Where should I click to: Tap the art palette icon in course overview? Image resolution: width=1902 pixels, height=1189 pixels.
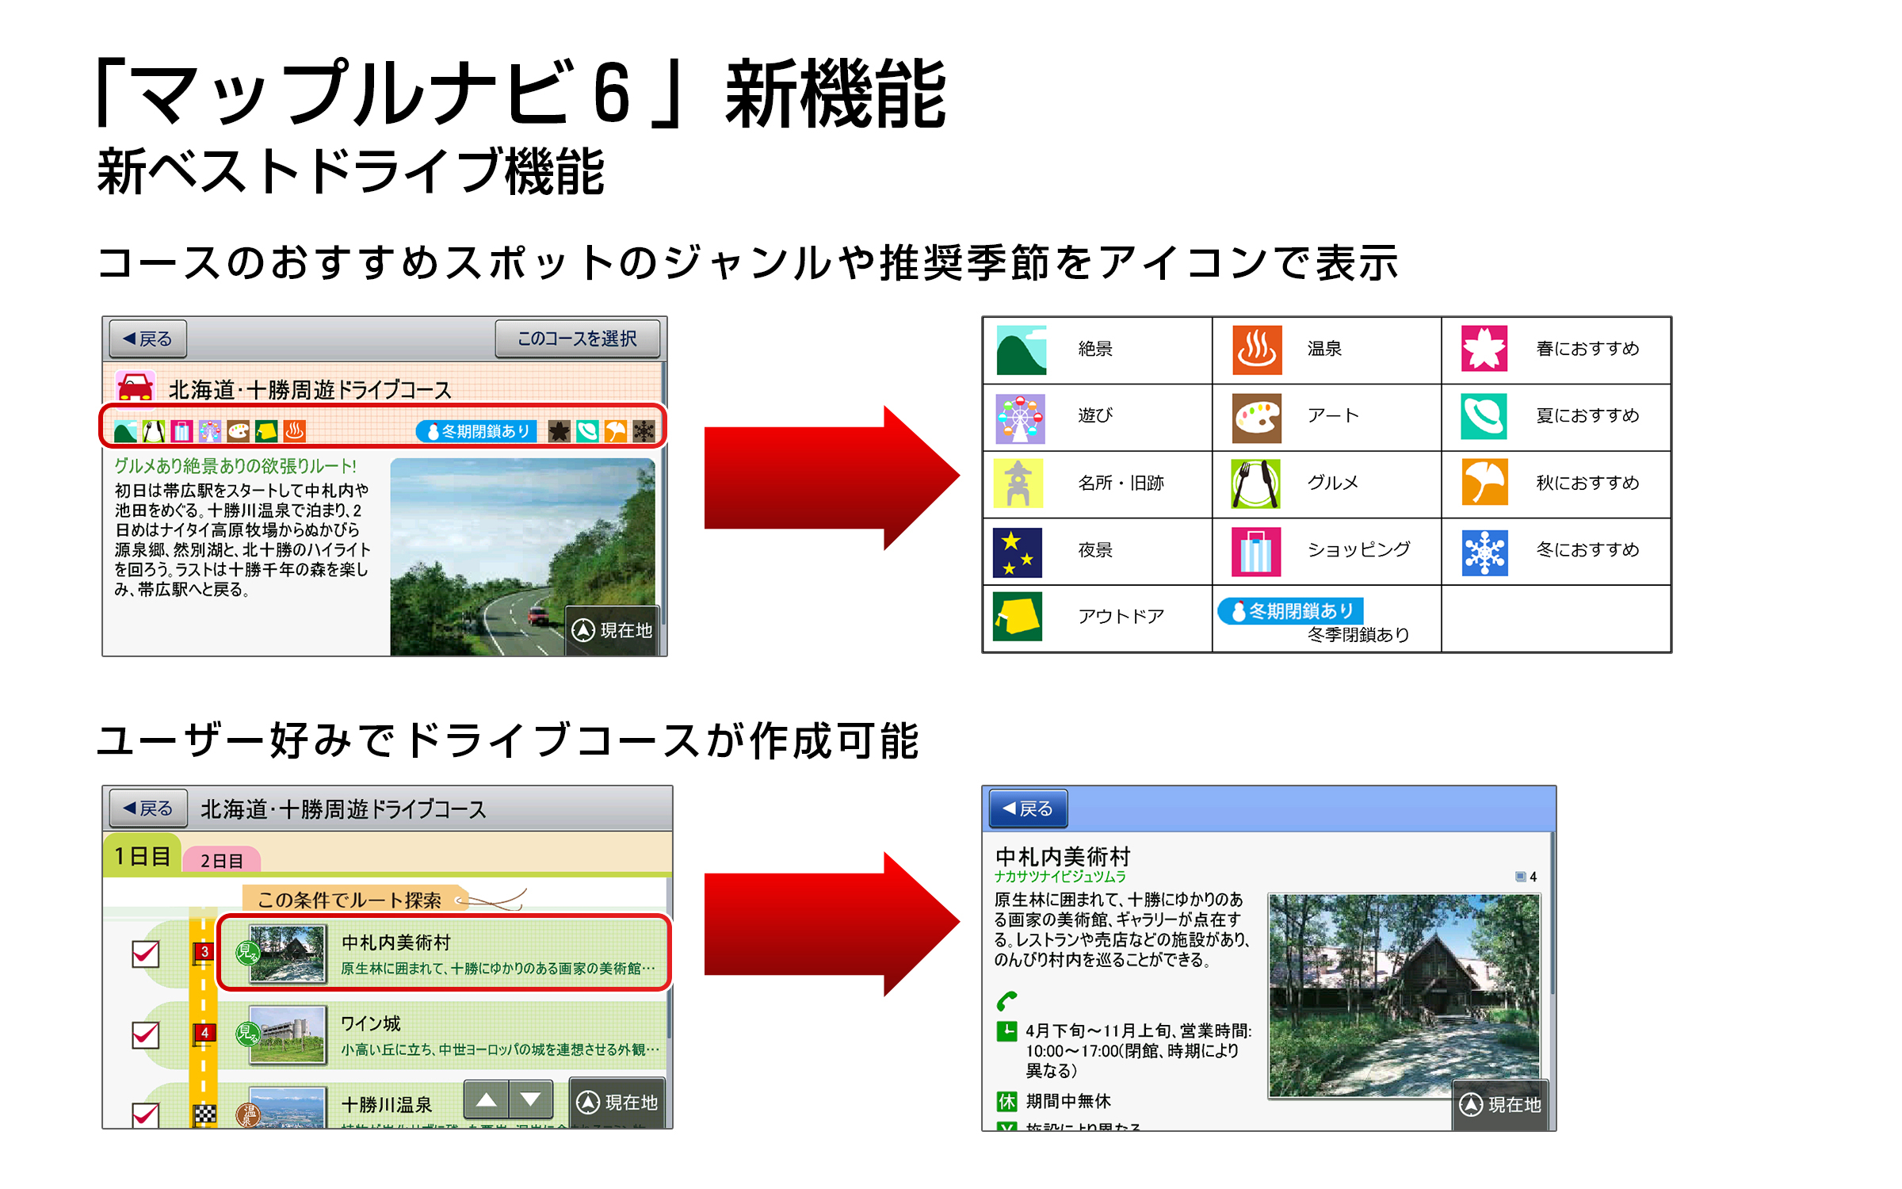click(x=238, y=431)
